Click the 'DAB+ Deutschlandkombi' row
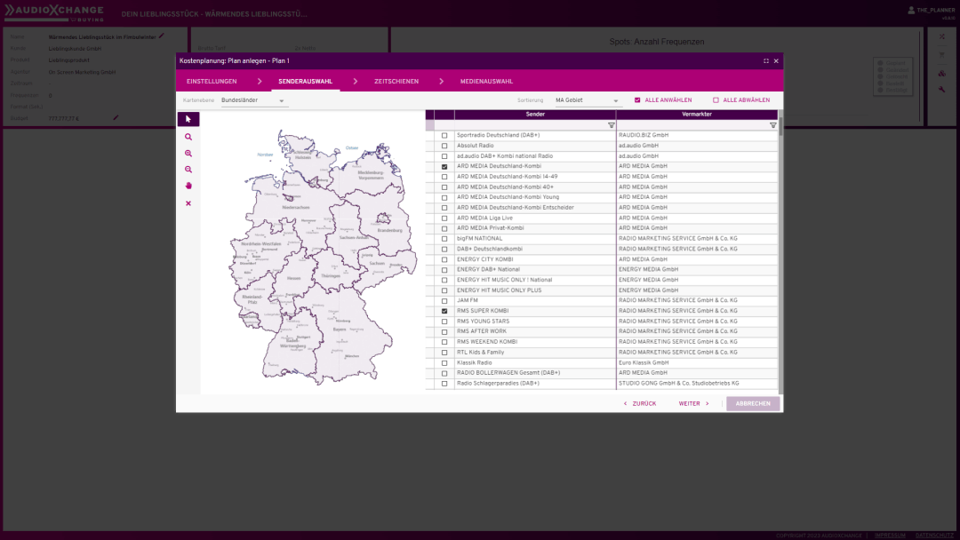The image size is (960, 540). [602, 249]
